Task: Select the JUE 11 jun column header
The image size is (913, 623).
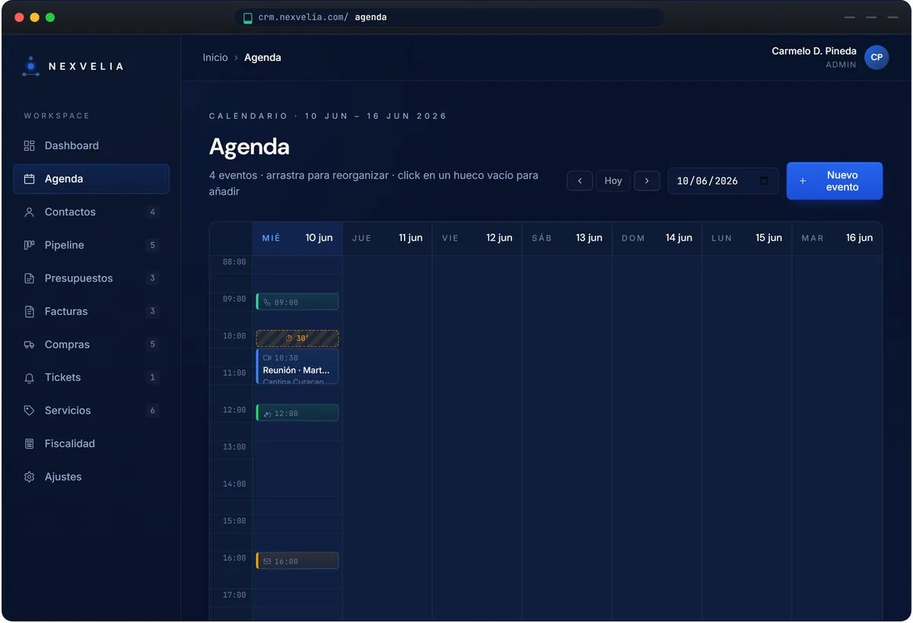Action: 387,238
